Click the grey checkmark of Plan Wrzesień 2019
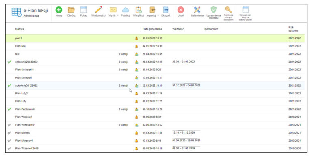Viewport: 312px width, 158px height. [9, 149]
